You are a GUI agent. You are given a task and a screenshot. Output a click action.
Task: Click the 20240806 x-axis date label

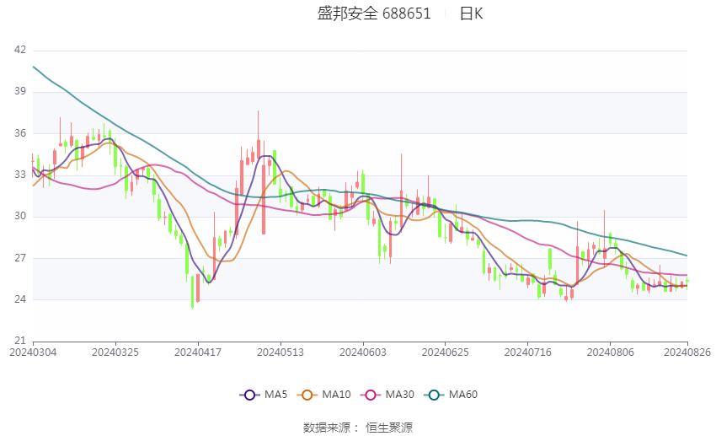[610, 353]
